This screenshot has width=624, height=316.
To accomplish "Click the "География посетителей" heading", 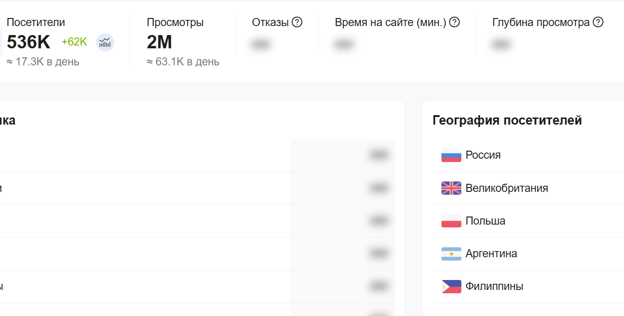I will tap(506, 120).
